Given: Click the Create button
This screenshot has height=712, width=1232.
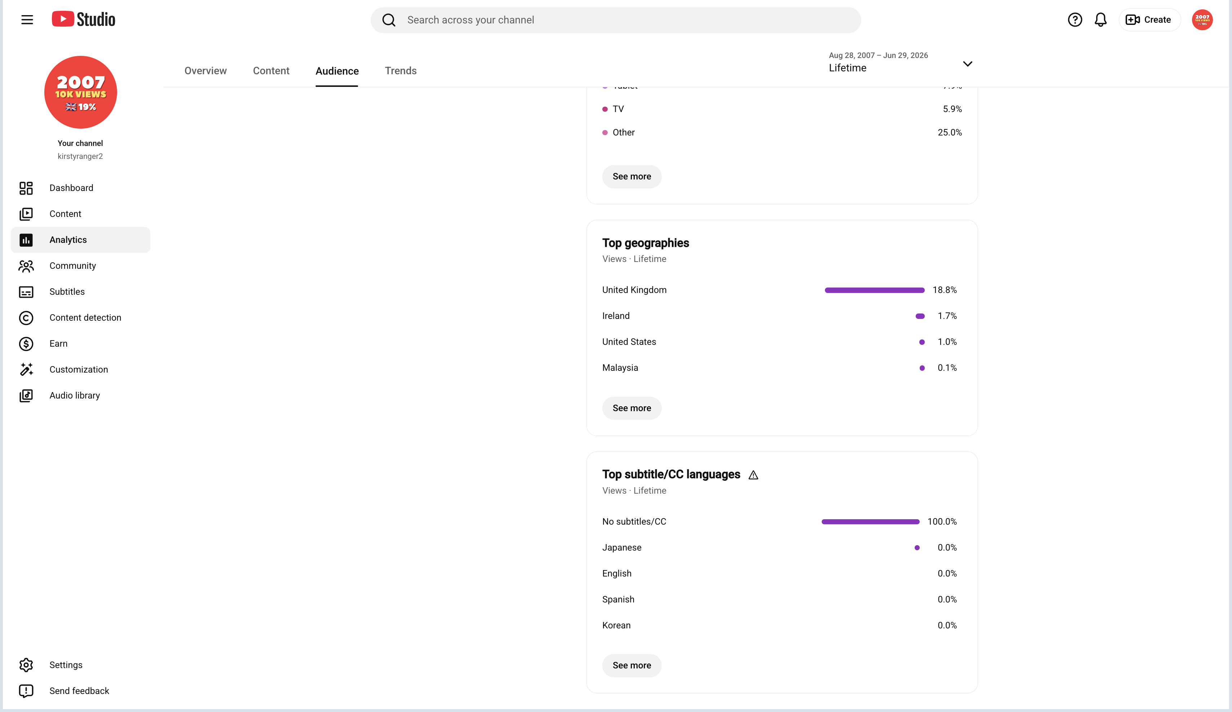Looking at the screenshot, I should [1150, 19].
